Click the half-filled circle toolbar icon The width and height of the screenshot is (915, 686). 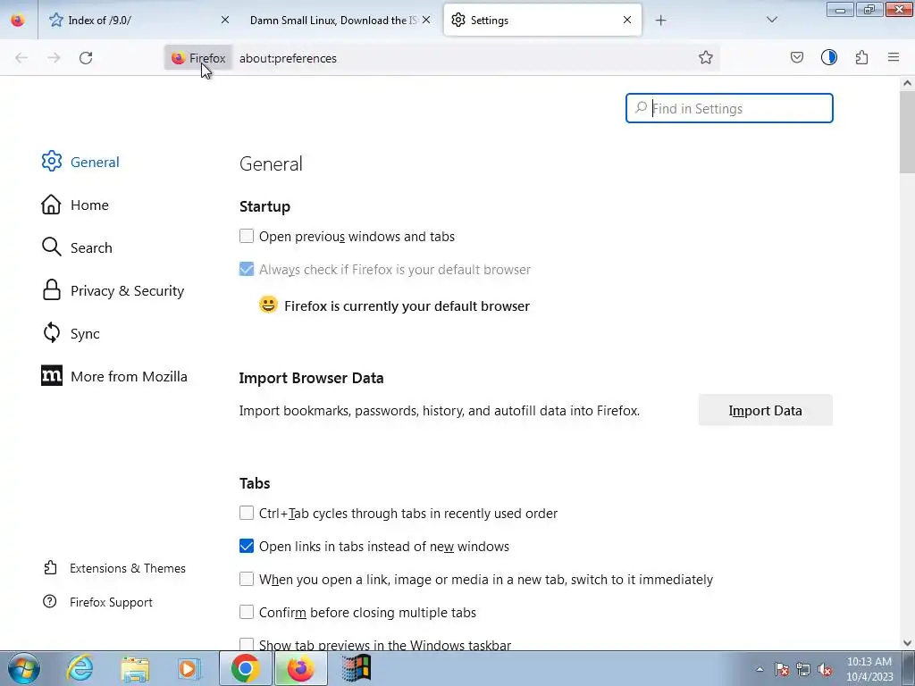pyautogui.click(x=828, y=57)
